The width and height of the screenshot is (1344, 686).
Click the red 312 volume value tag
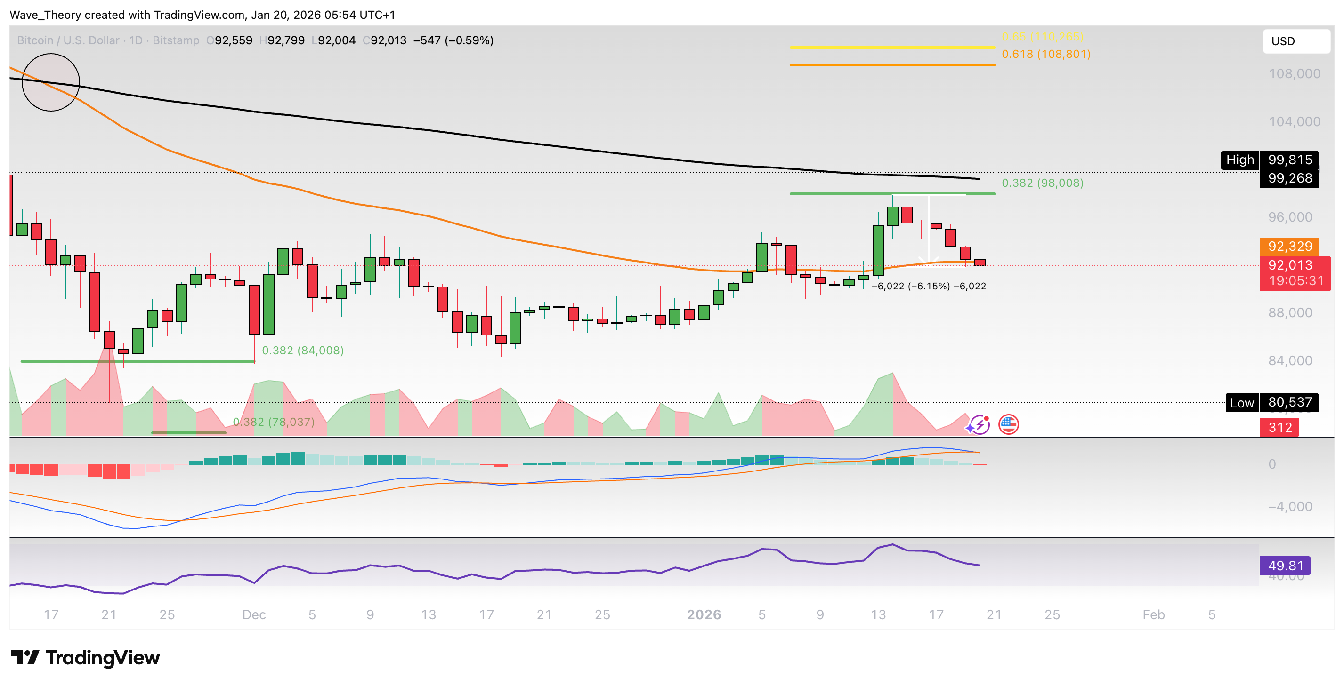coord(1279,427)
